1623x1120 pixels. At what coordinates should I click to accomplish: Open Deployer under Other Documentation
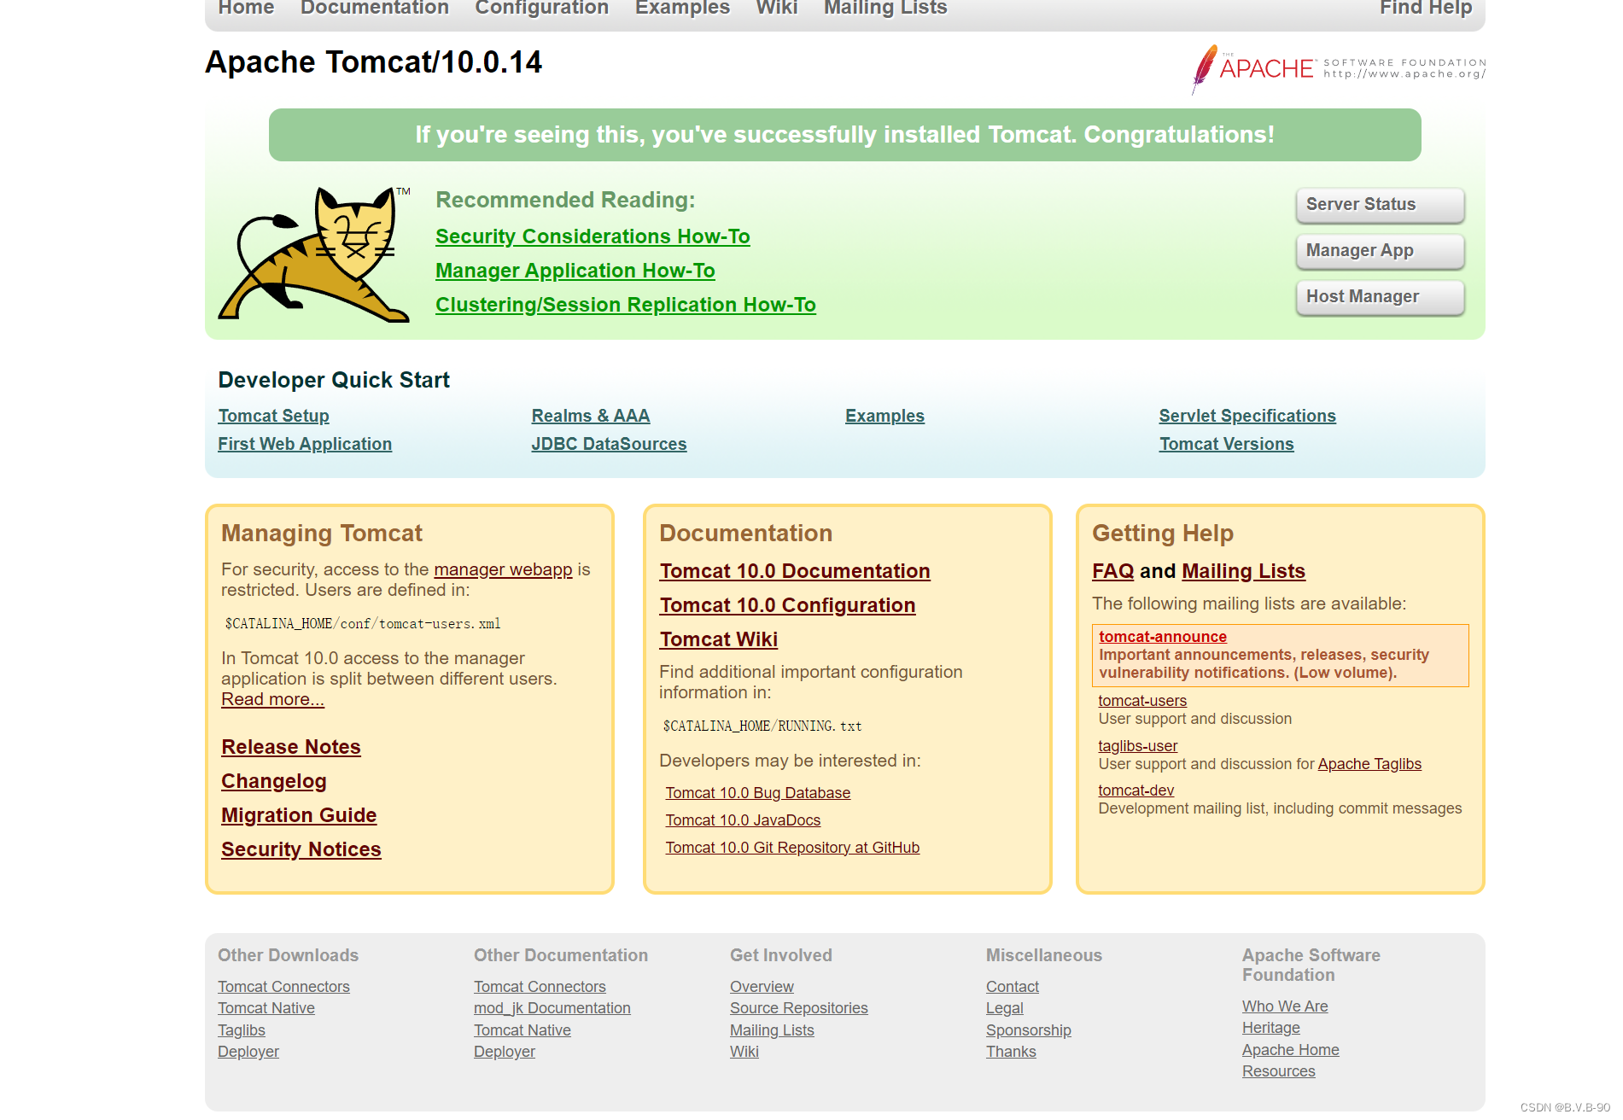[505, 1052]
